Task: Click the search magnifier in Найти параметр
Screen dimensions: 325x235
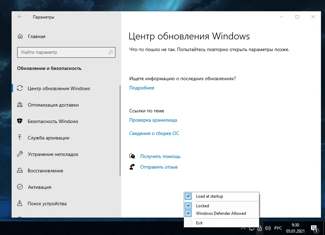Action: [x=110, y=52]
